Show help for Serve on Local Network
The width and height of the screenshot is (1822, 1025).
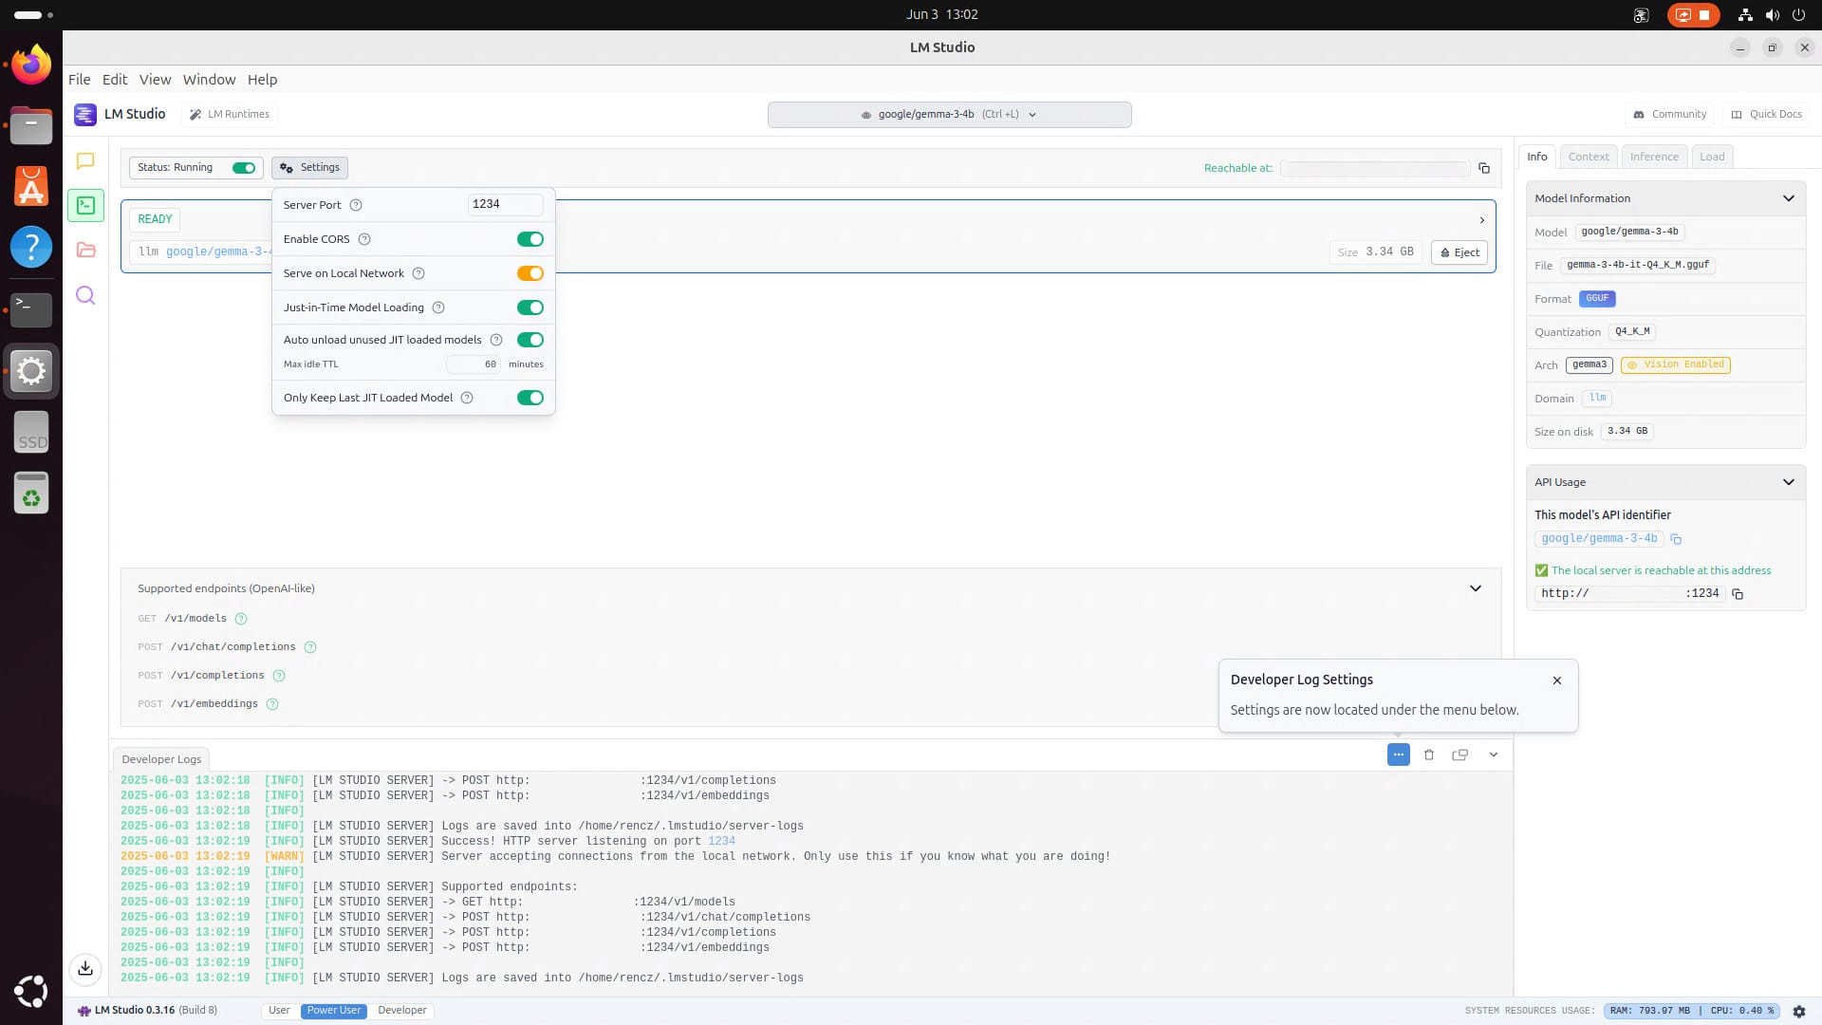pos(418,273)
